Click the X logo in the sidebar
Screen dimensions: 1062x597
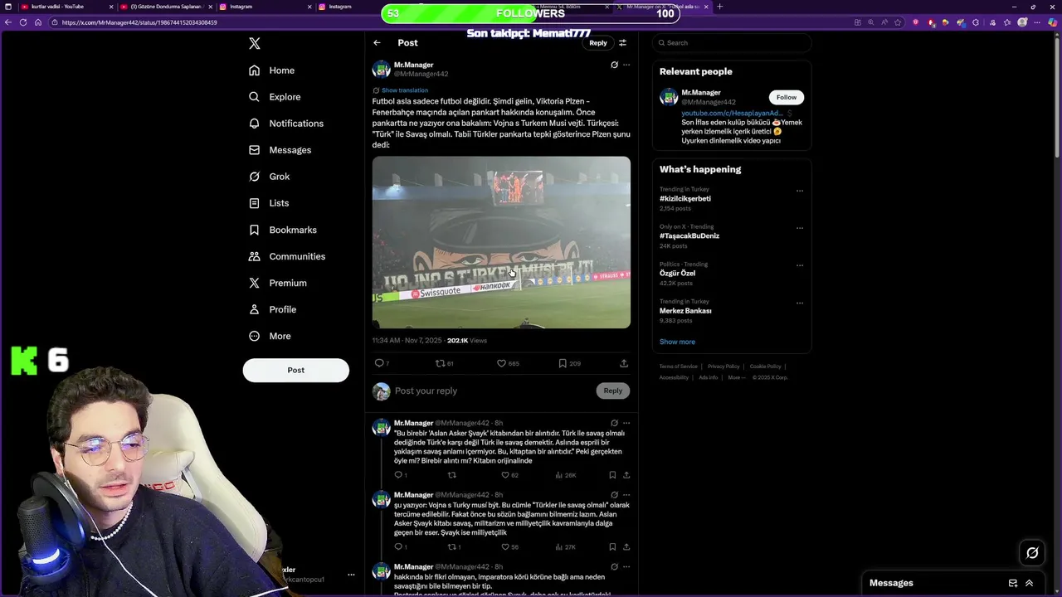(x=255, y=44)
